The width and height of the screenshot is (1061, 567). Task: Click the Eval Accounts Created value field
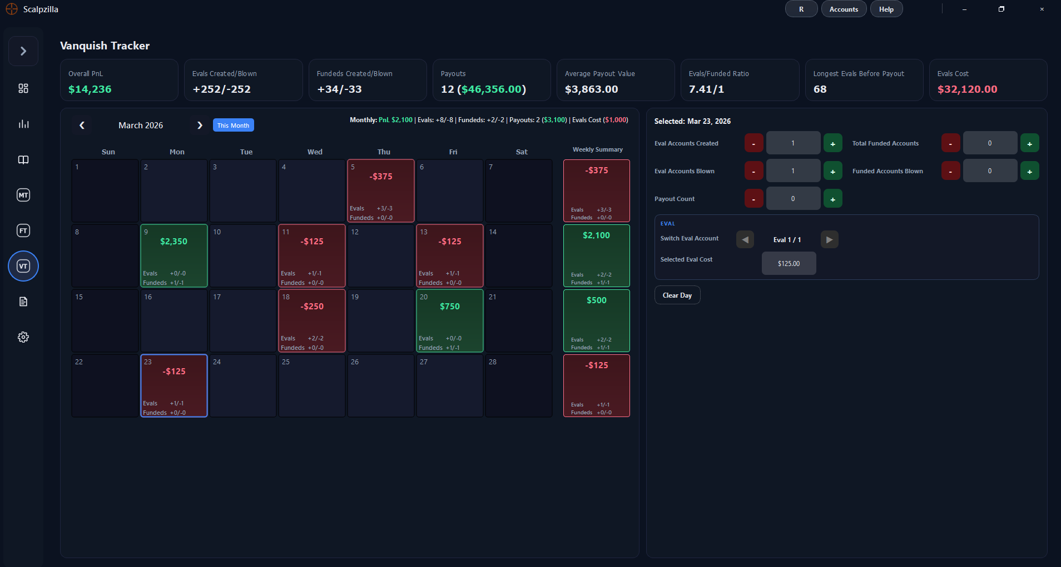tap(794, 143)
